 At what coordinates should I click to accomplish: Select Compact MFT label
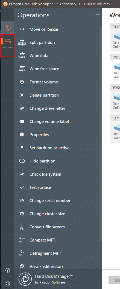pyautogui.click(x=42, y=240)
